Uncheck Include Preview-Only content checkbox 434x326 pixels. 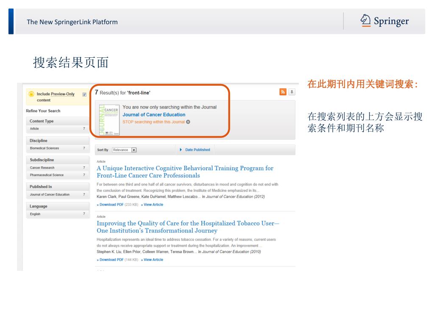(x=84, y=95)
